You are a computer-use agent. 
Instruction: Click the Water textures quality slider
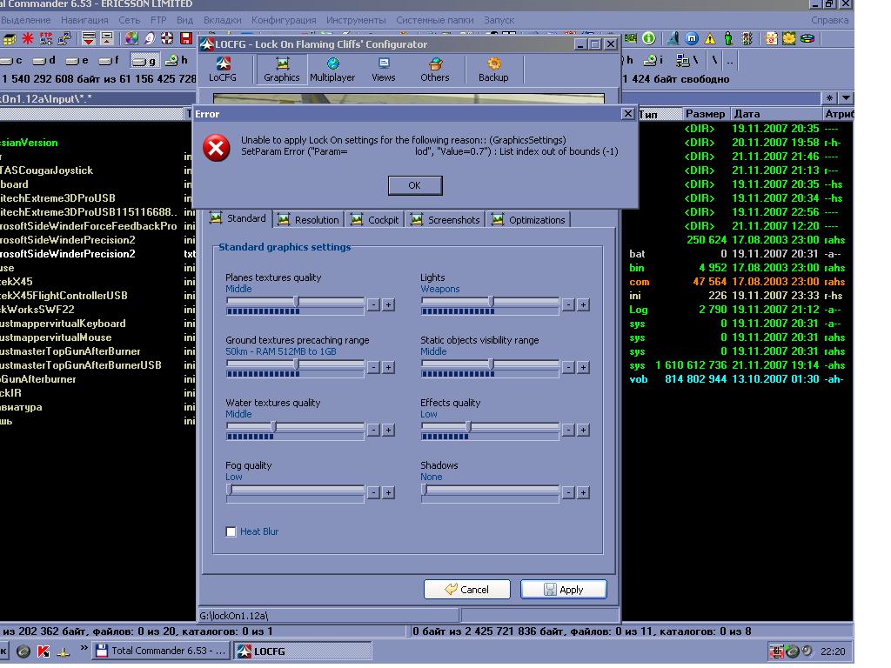[x=296, y=426]
